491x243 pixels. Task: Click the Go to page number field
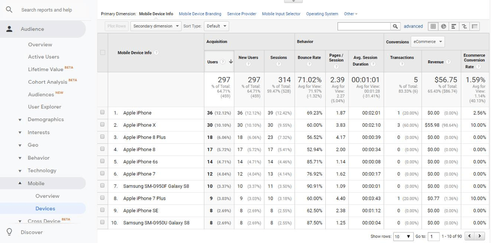coord(433,236)
